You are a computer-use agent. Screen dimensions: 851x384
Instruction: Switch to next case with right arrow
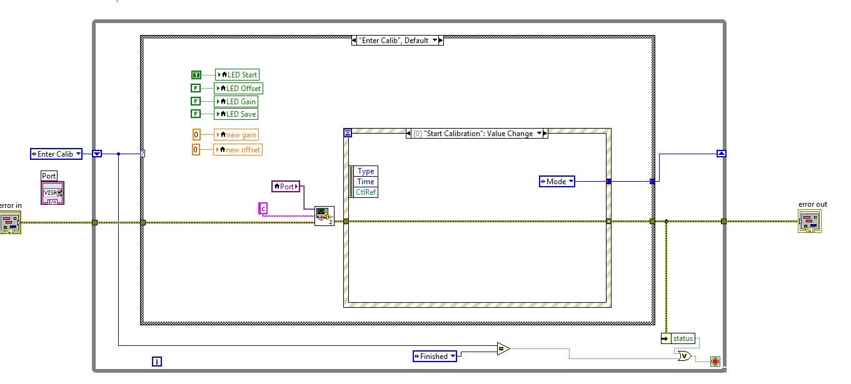coord(440,40)
